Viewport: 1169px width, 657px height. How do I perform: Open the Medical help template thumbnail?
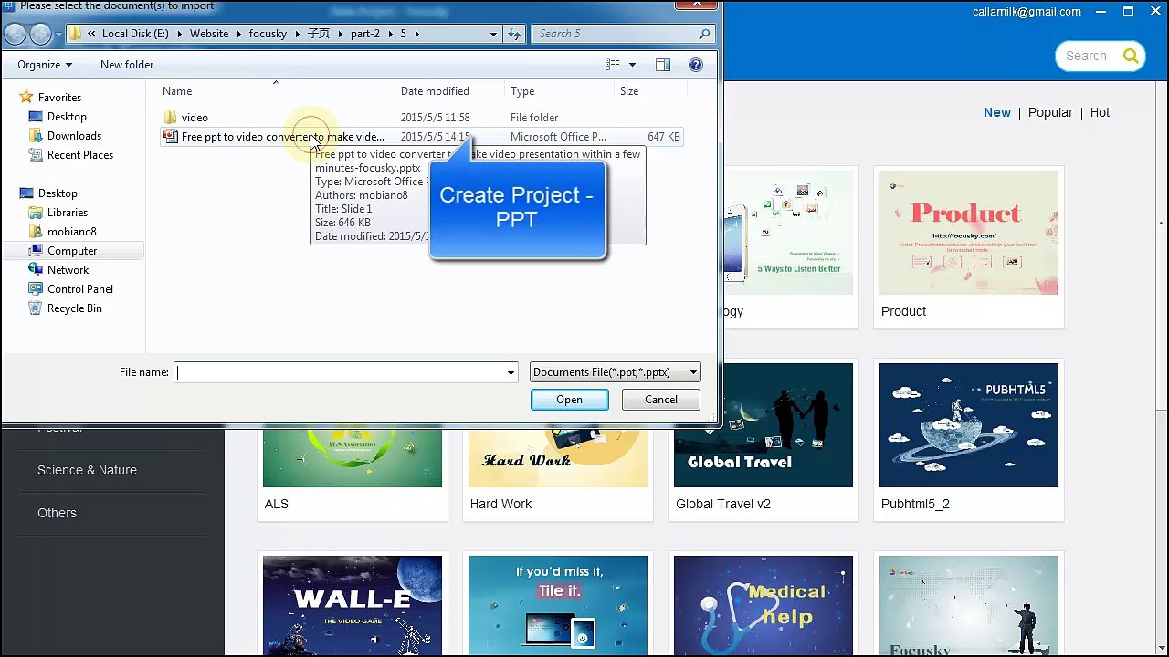point(764,606)
